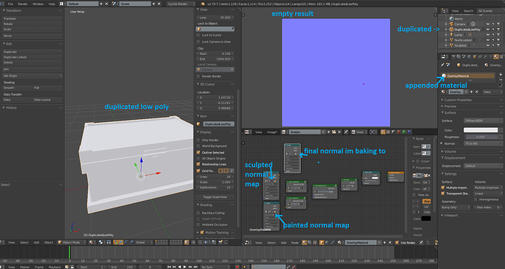The height and width of the screenshot is (269, 505).
Task: Toggle Camera selectability cursor icon
Action: tap(493, 24)
